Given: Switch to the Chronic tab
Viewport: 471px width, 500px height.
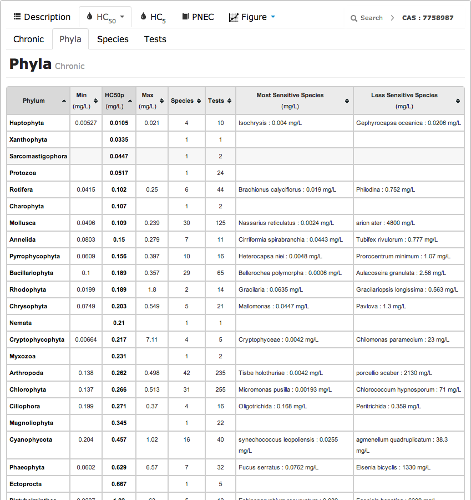Looking at the screenshot, I should (x=29, y=39).
